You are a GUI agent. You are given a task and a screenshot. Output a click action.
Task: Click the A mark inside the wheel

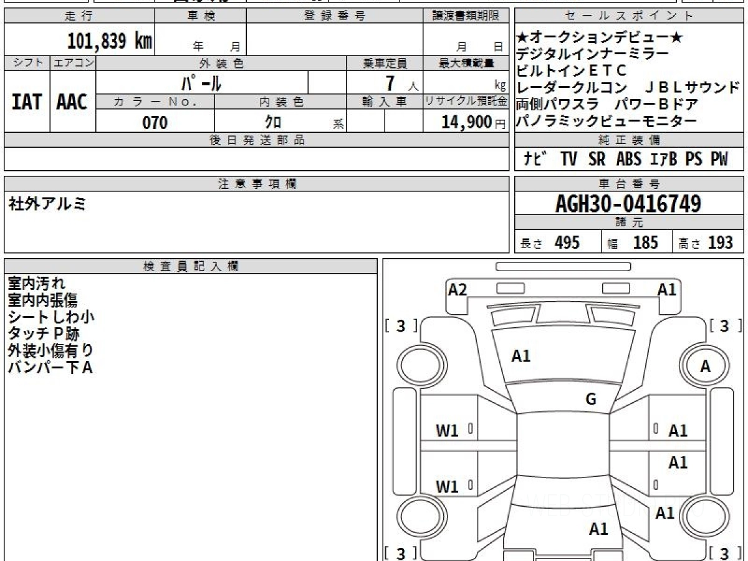705,367
